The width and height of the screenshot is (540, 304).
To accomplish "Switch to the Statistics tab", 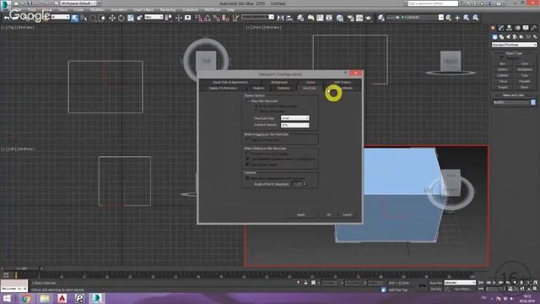I will pos(283,88).
